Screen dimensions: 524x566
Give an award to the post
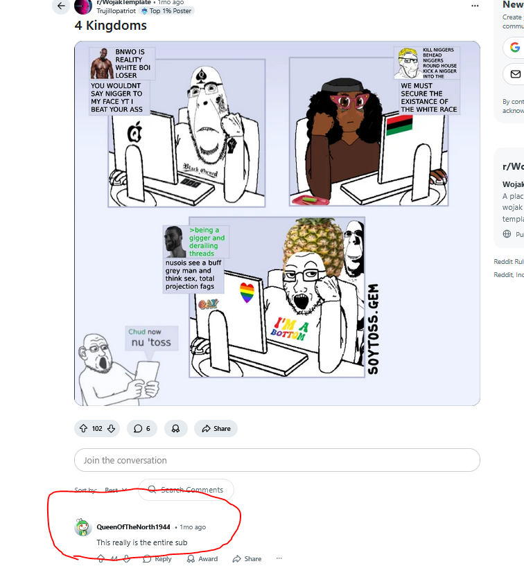[x=175, y=428]
